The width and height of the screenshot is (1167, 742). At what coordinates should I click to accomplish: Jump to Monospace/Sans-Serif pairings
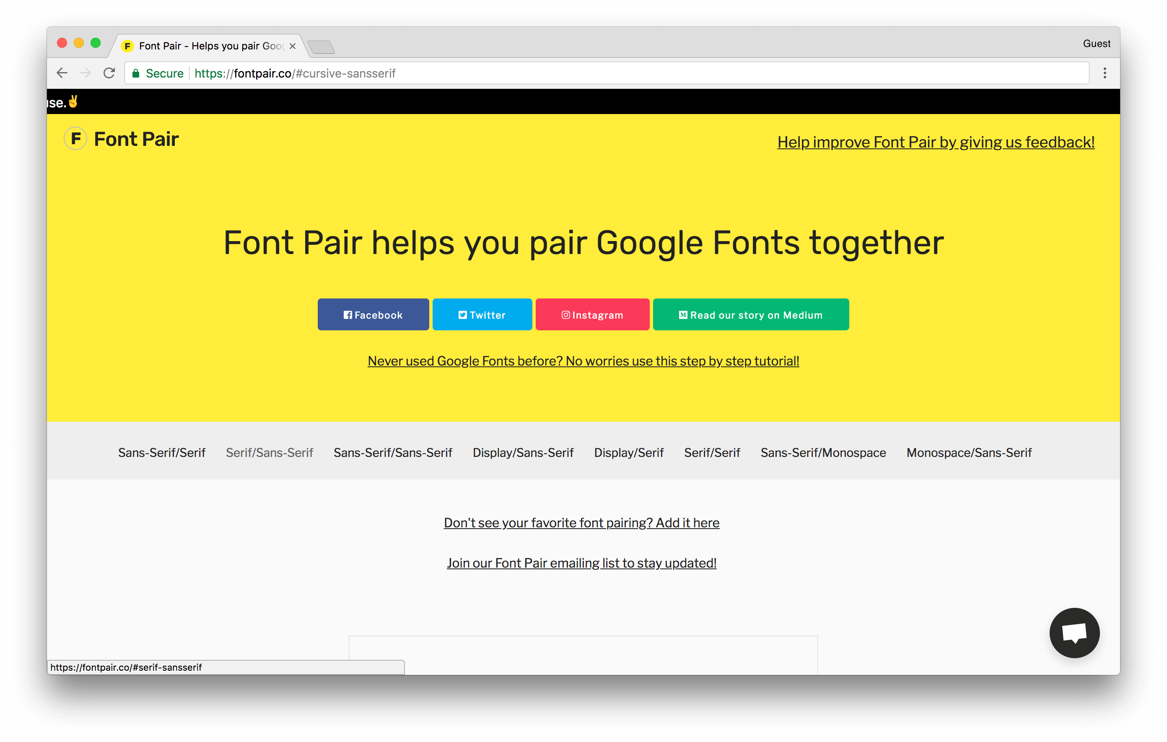[x=969, y=452]
